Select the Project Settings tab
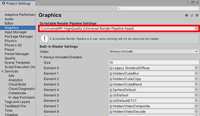200x116 pixels. (x=18, y=3)
